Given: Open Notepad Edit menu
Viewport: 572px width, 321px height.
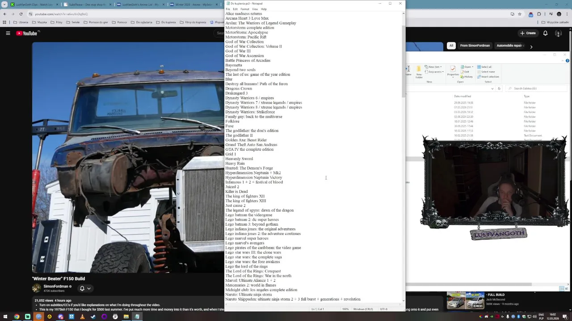Looking at the screenshot, I should pos(235,9).
